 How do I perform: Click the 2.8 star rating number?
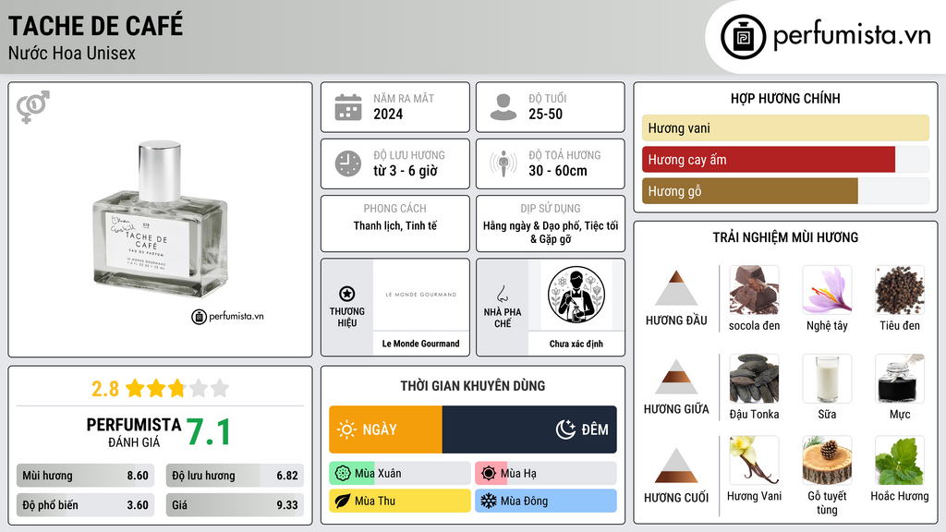click(105, 389)
